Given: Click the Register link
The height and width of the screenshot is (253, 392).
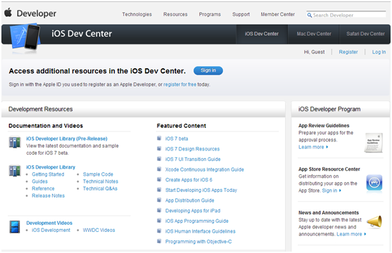Looking at the screenshot, I should pos(348,52).
